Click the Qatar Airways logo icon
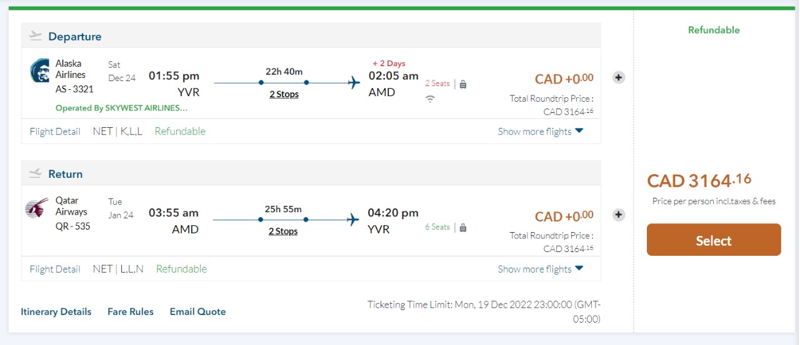The width and height of the screenshot is (800, 345). pyautogui.click(x=37, y=208)
